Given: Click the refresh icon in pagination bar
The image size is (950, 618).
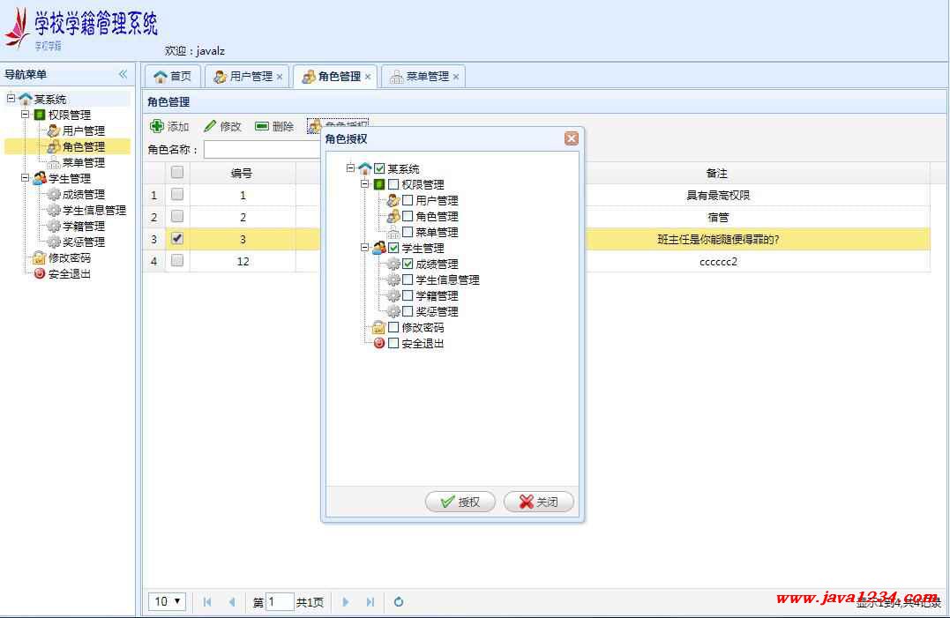Looking at the screenshot, I should click(399, 602).
